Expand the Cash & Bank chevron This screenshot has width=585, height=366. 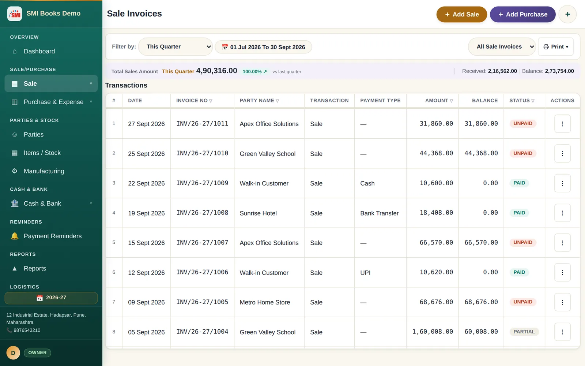91,203
